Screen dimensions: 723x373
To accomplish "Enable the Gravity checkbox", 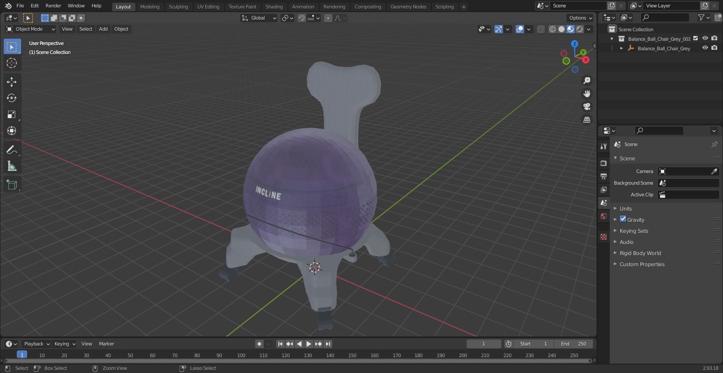I will coord(623,219).
